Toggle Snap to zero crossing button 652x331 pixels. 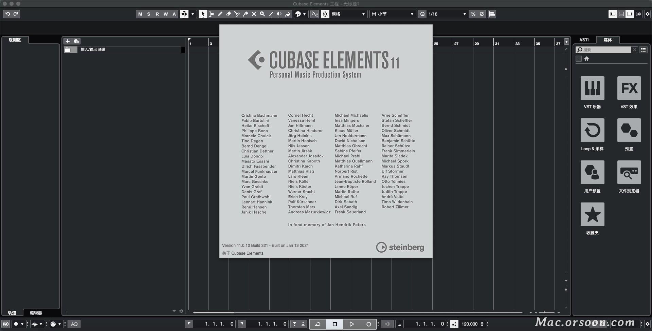tap(315, 14)
